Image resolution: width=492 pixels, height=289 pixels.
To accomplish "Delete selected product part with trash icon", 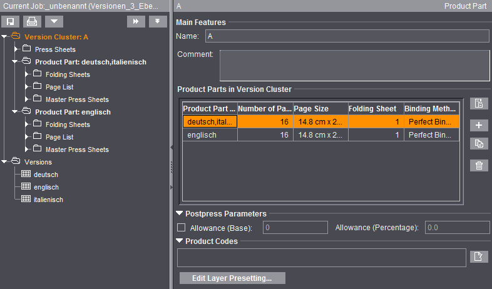I will 479,165.
